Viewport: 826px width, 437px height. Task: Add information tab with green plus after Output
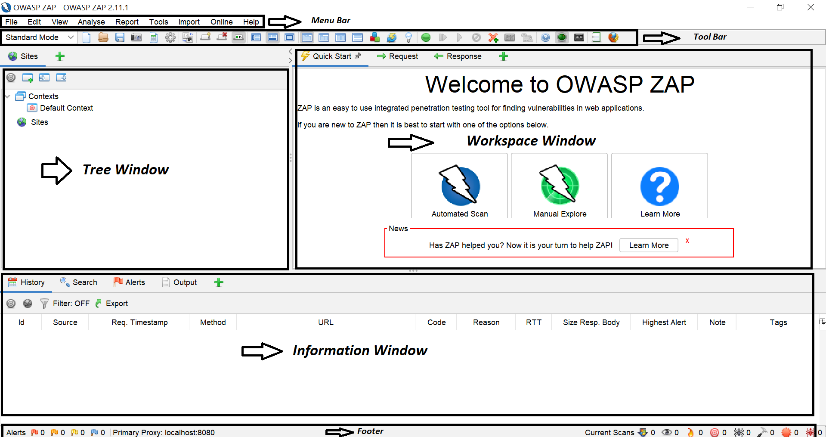click(219, 282)
